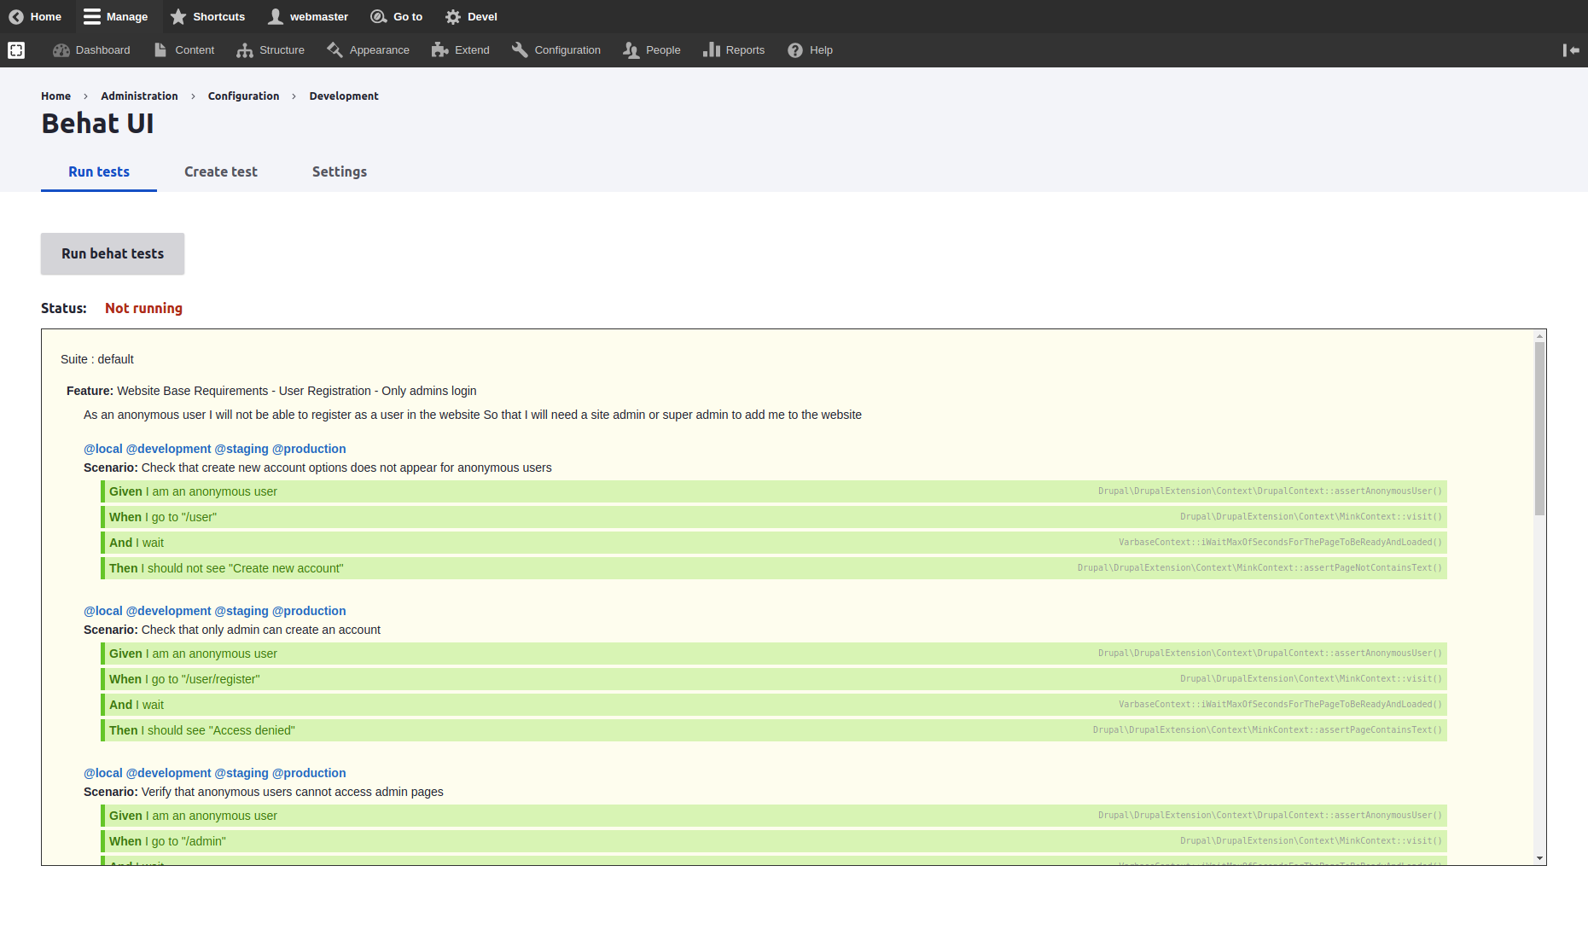
Task: Click the "As an anonymous user" description line
Action: [x=473, y=415]
